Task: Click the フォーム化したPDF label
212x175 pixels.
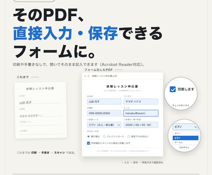Action: [x=99, y=70]
